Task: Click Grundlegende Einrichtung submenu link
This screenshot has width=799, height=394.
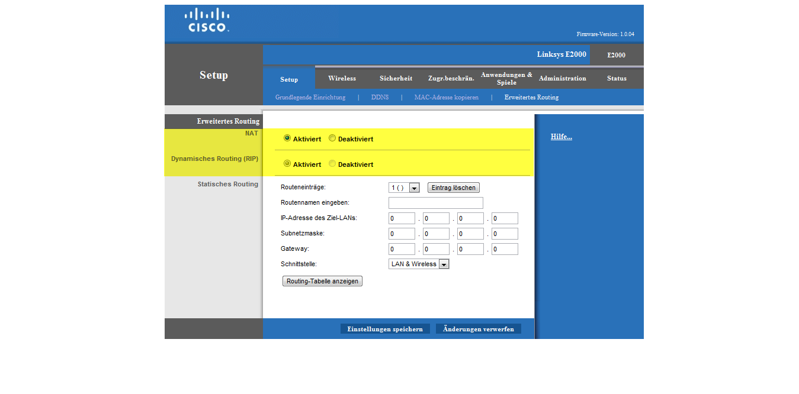Action: tap(310, 97)
